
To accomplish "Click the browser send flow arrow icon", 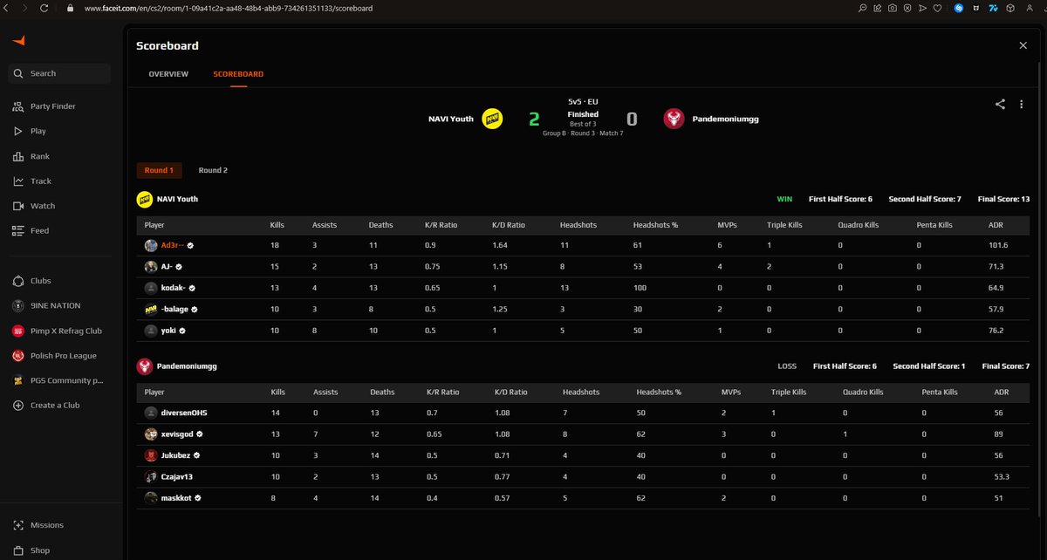I will [x=922, y=8].
